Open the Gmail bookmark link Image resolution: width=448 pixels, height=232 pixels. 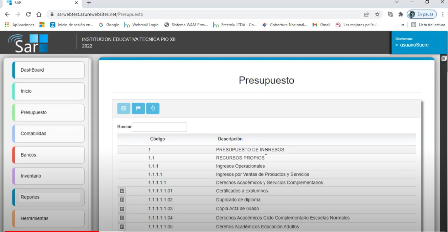tap(321, 25)
